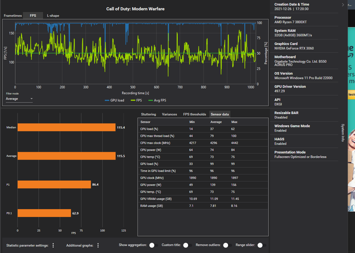Open the Additional graphs three-dot menu
The image size is (355, 253).
[x=98, y=245]
